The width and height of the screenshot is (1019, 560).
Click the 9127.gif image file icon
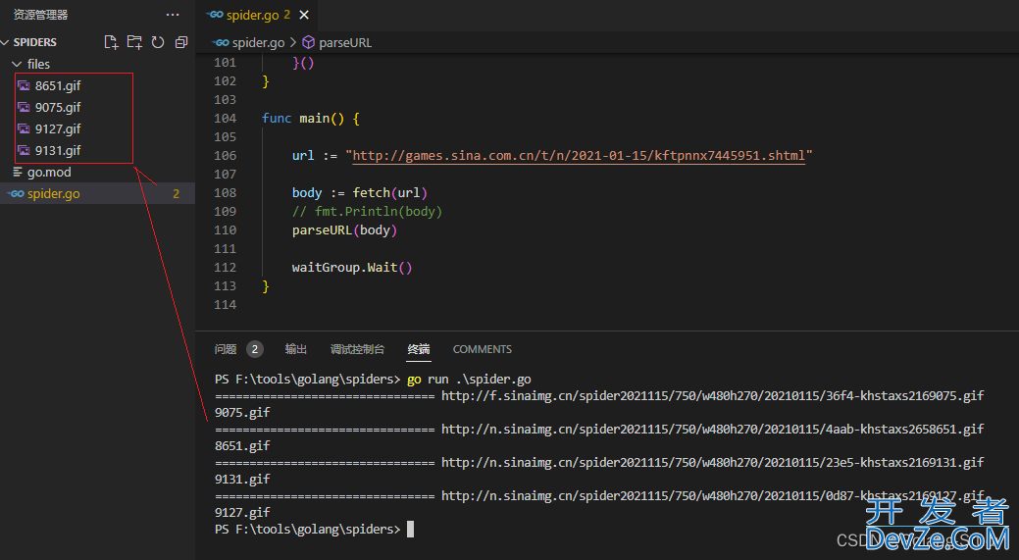pyautogui.click(x=25, y=128)
